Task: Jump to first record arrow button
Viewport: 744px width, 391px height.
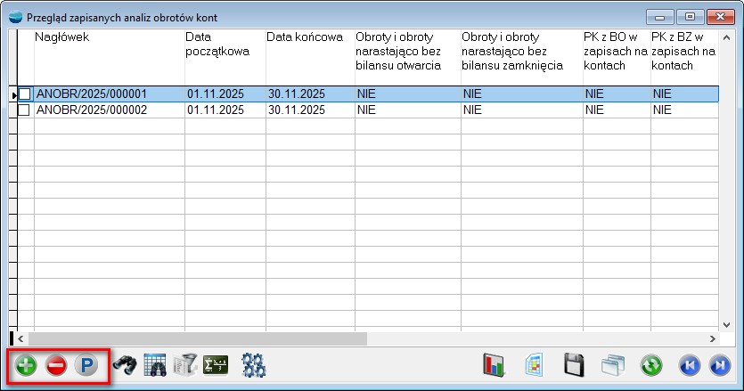Action: click(689, 366)
